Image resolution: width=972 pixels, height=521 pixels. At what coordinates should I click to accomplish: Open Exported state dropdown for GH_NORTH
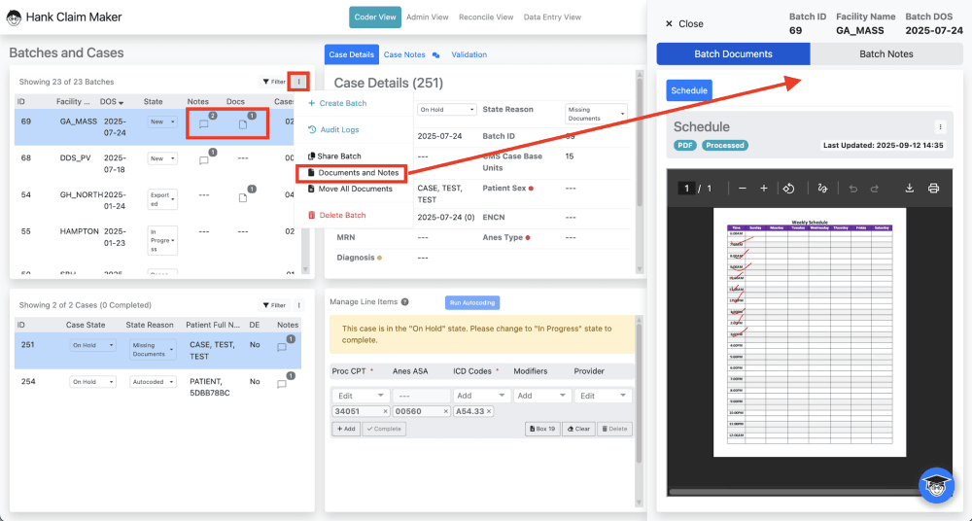click(x=162, y=199)
